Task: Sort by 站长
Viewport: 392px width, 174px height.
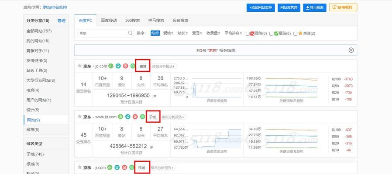Action: (182, 33)
